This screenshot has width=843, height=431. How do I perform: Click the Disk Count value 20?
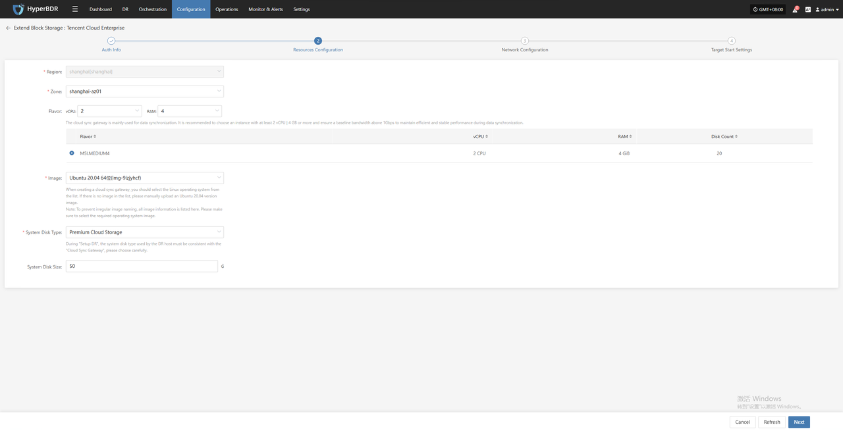tap(719, 153)
